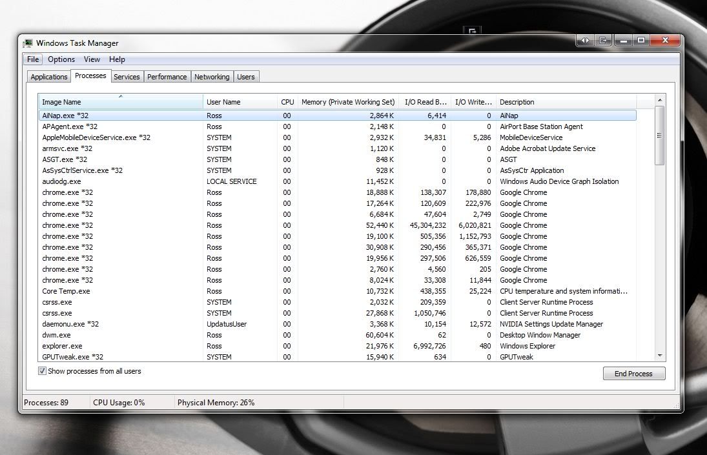Sort by Image Name column header
This screenshot has width=707, height=455.
[120, 102]
